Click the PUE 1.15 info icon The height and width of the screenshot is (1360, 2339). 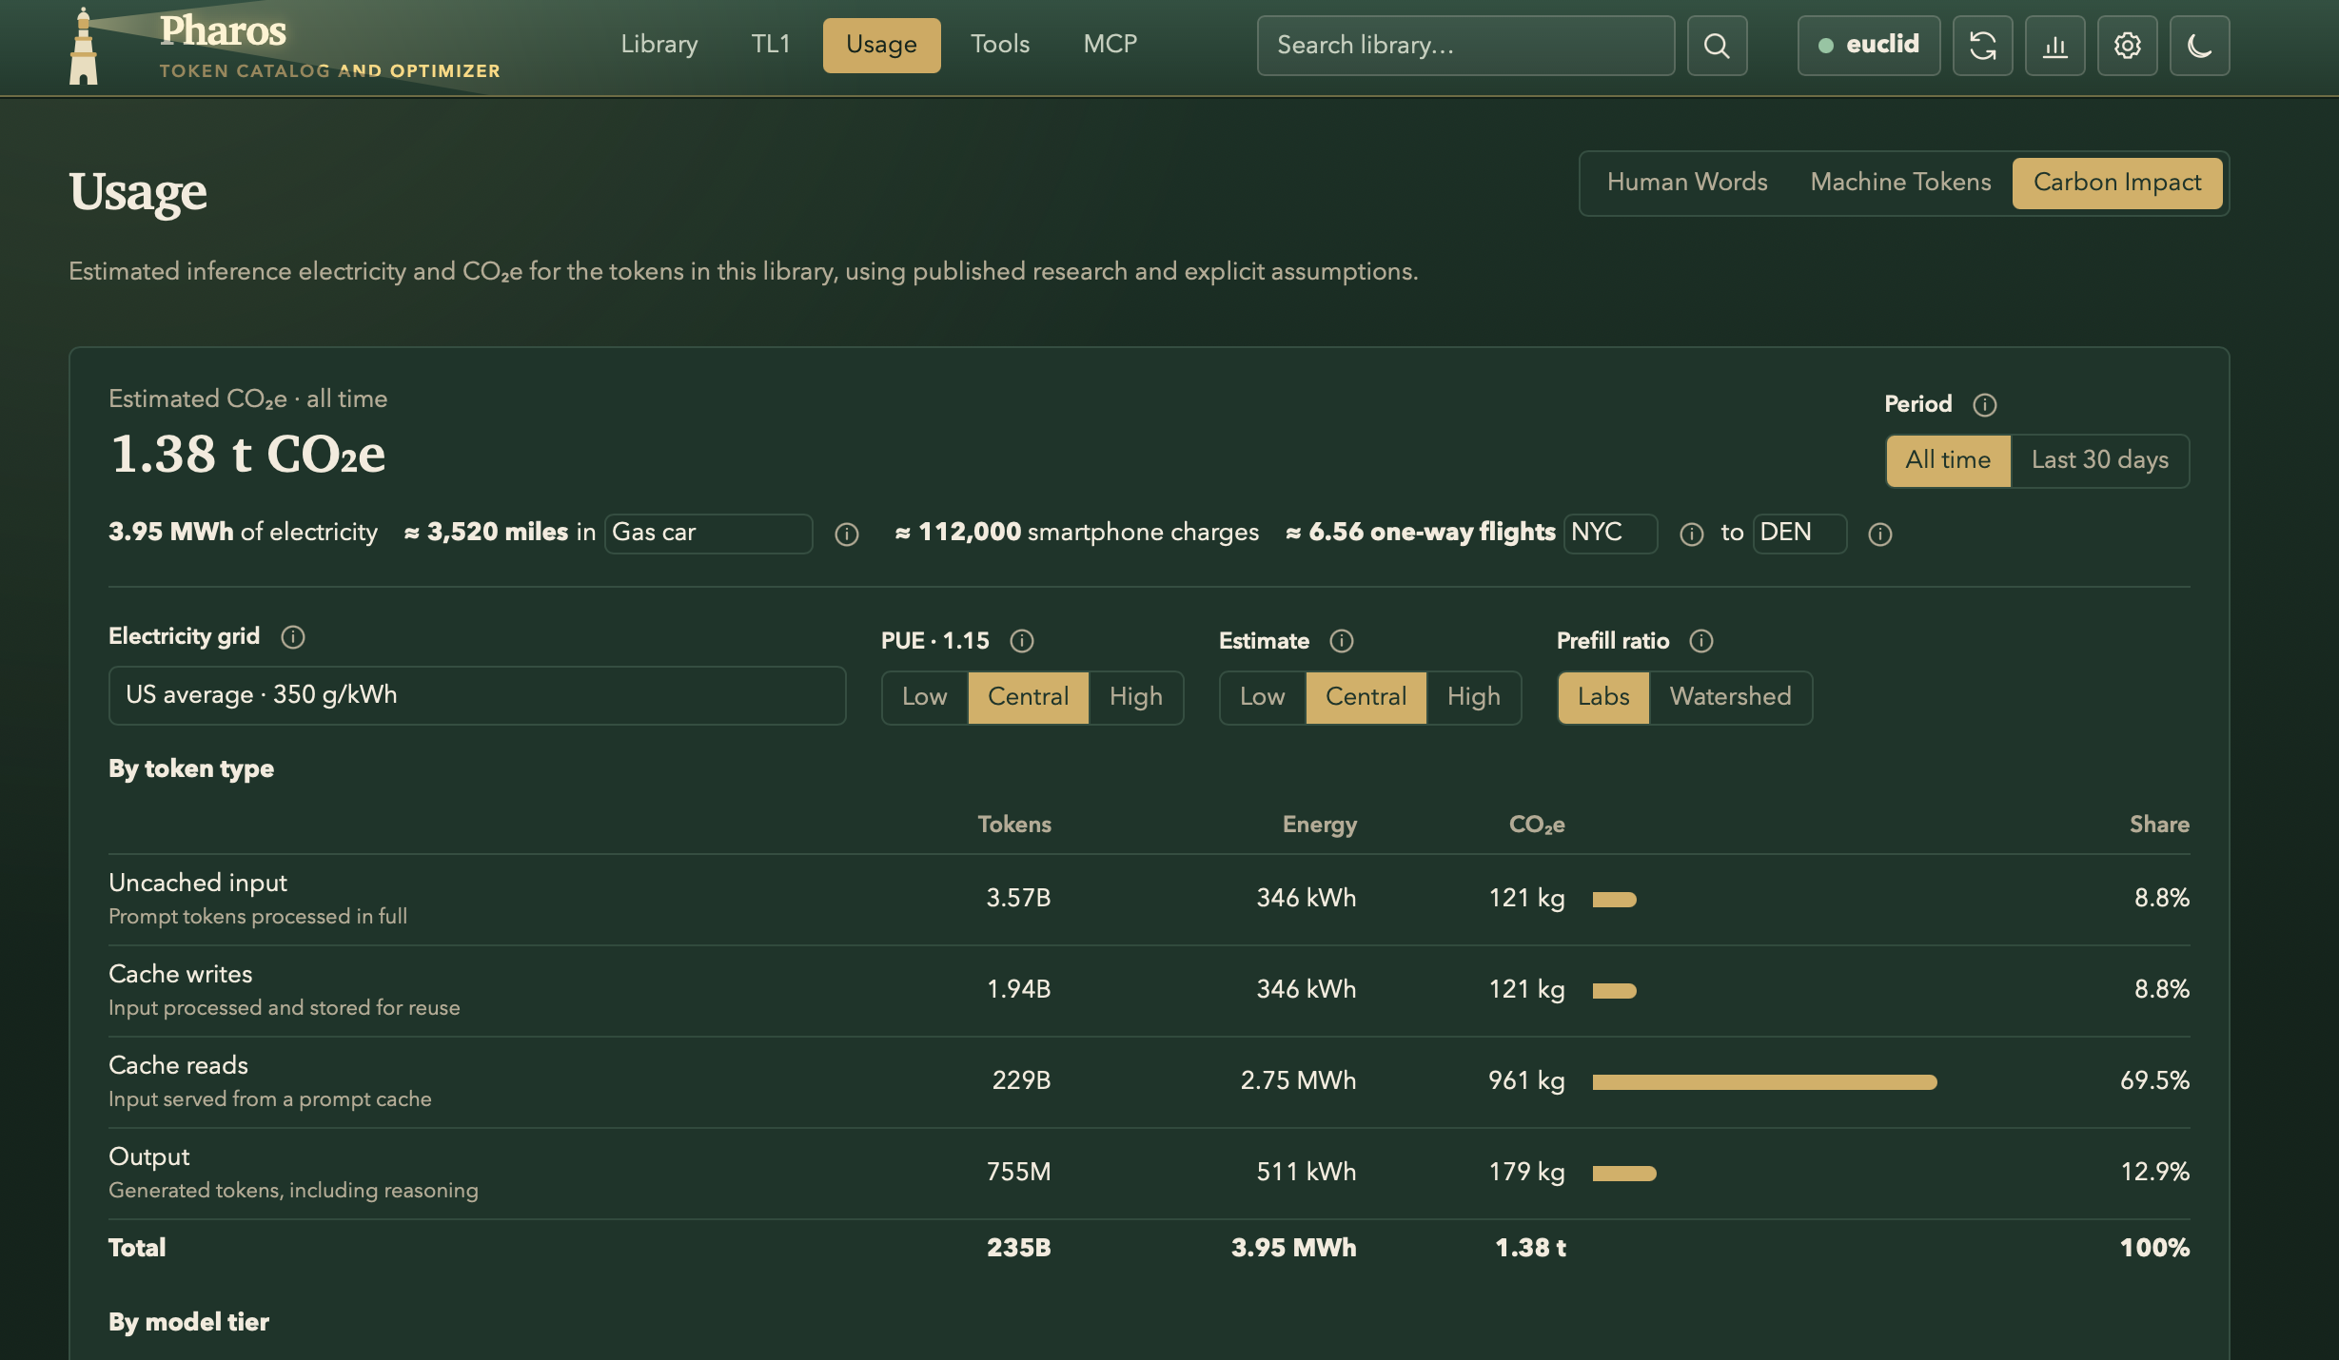1021,641
